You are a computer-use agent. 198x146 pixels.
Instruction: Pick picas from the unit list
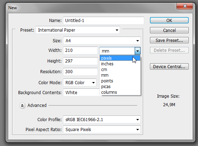[x=120, y=87]
